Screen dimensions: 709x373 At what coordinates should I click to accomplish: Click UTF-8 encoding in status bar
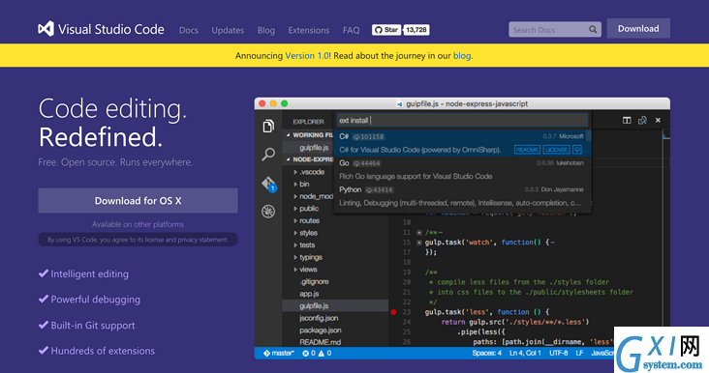click(559, 353)
